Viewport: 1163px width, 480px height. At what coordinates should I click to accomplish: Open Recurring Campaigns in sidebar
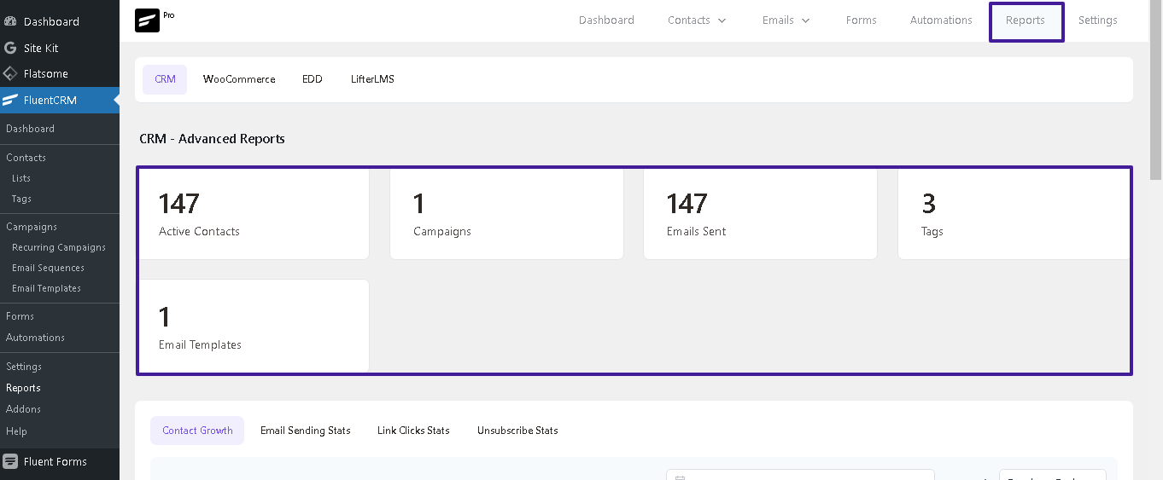pos(59,247)
